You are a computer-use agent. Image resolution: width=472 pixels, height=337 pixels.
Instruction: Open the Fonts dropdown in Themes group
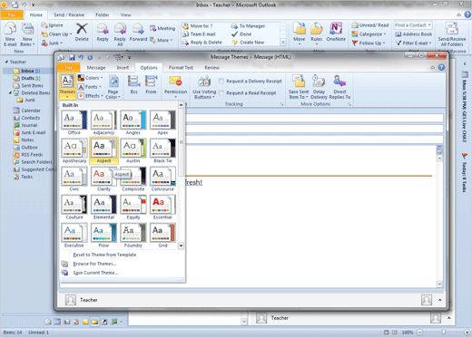89,87
